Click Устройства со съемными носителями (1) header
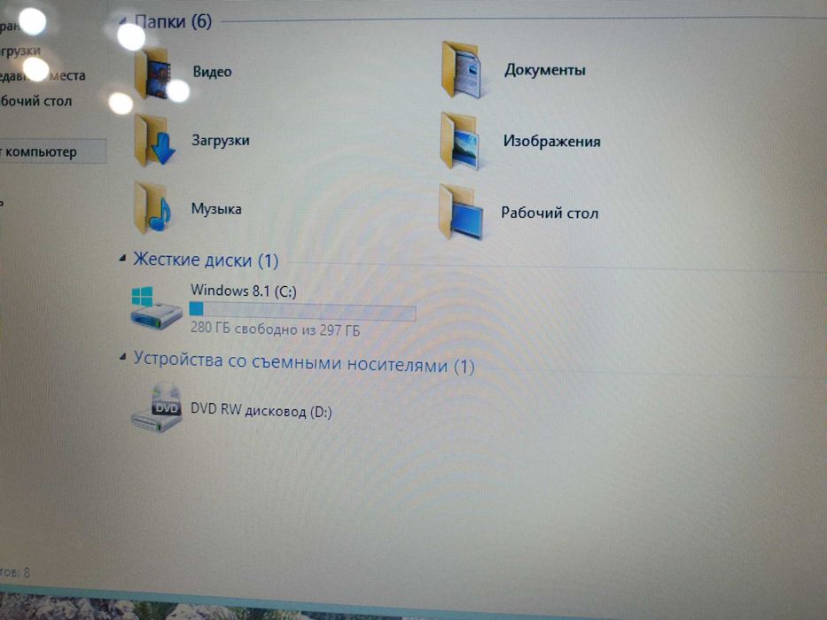 304,363
